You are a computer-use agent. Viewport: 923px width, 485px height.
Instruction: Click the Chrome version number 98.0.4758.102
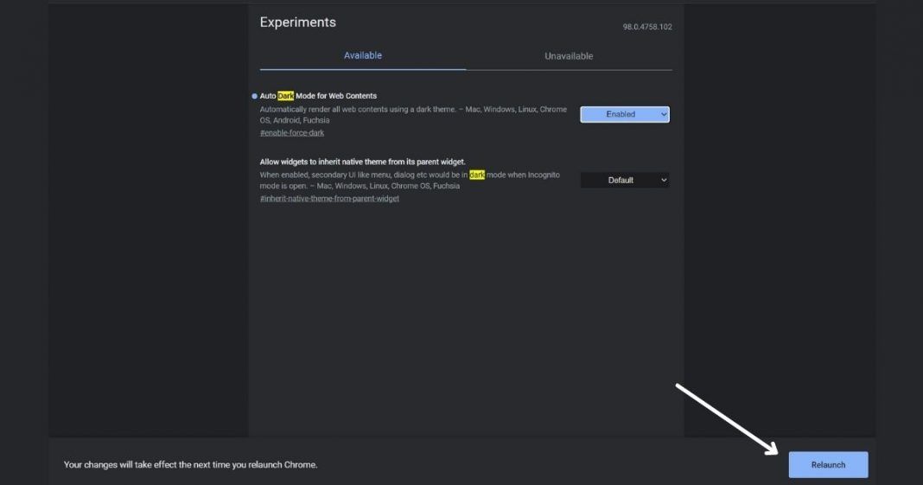point(646,27)
